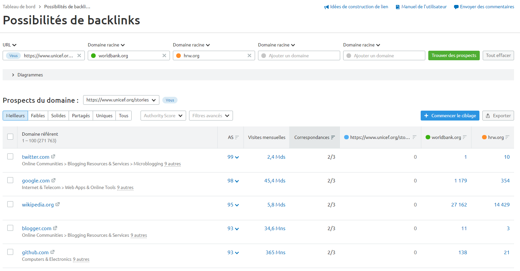This screenshot has width=520, height=271.
Task: Focus the last Ajouter un domaine field
Action: [x=384, y=56]
